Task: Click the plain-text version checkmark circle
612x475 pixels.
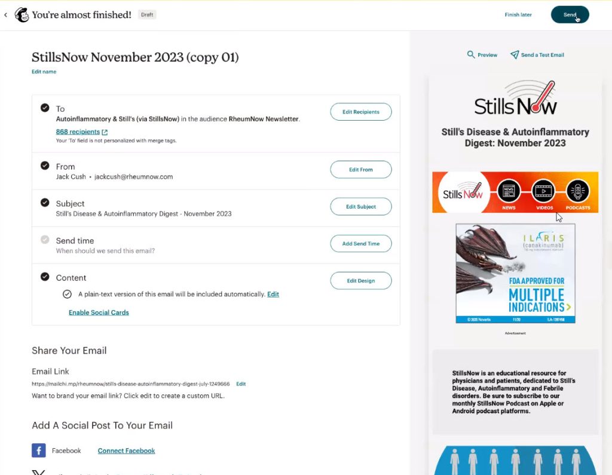Action: [67, 295]
